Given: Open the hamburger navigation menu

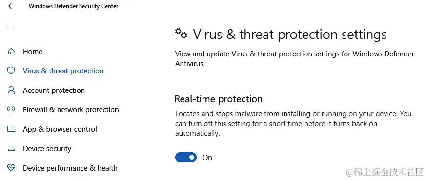Looking at the screenshot, I should coord(11,26).
